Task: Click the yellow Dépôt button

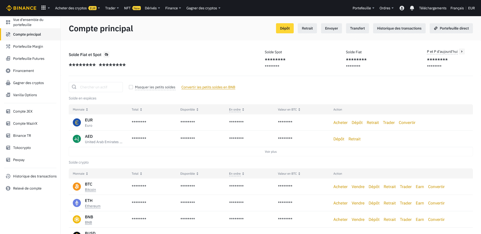Action: click(285, 28)
